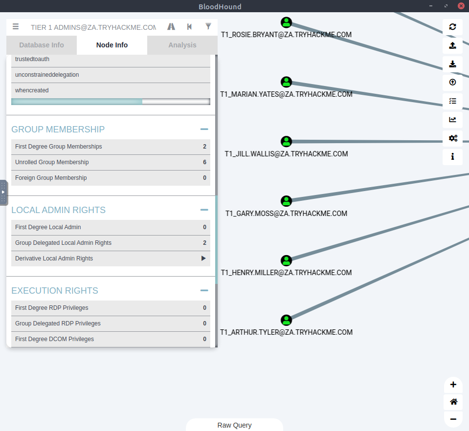Switch to the Database Info tab
The width and height of the screenshot is (469, 431).
coord(41,45)
